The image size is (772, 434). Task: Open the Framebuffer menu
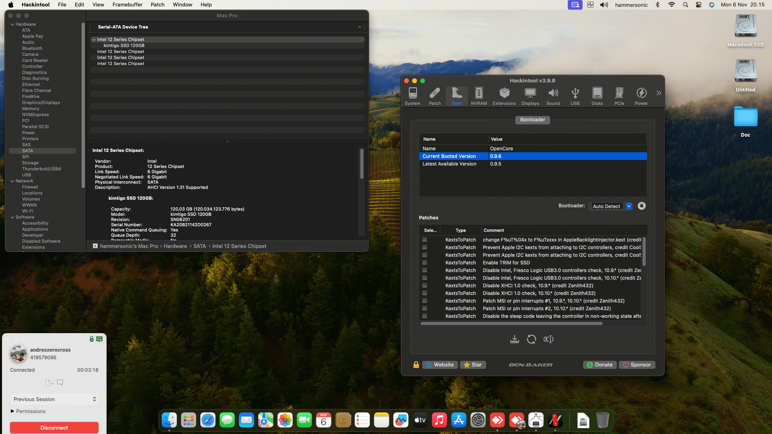pyautogui.click(x=127, y=5)
